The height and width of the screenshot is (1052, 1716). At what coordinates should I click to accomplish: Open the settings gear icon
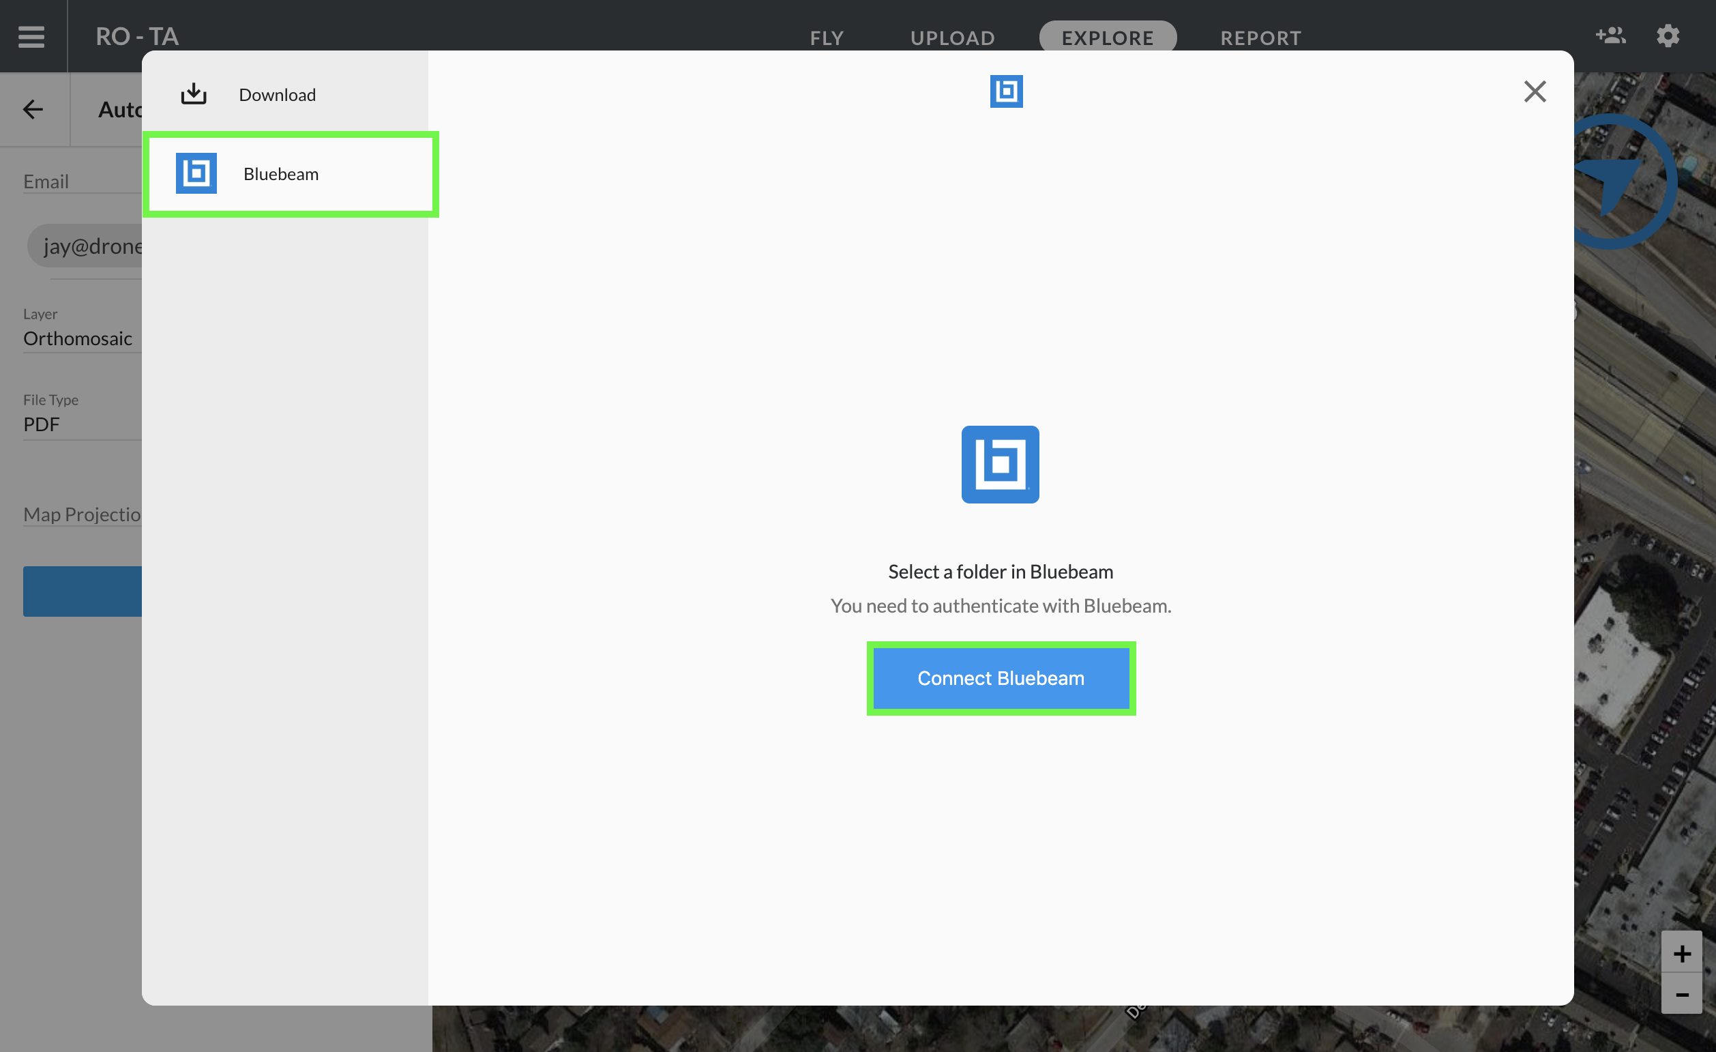pyautogui.click(x=1668, y=35)
